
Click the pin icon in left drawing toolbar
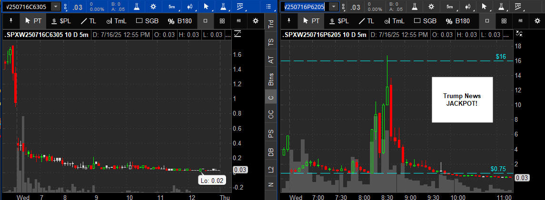(10, 21)
